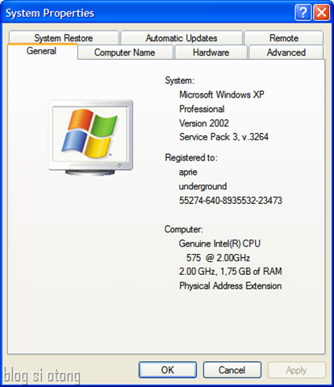Click the Cancel button
Viewport: 334px width, 387px height.
coord(232,370)
